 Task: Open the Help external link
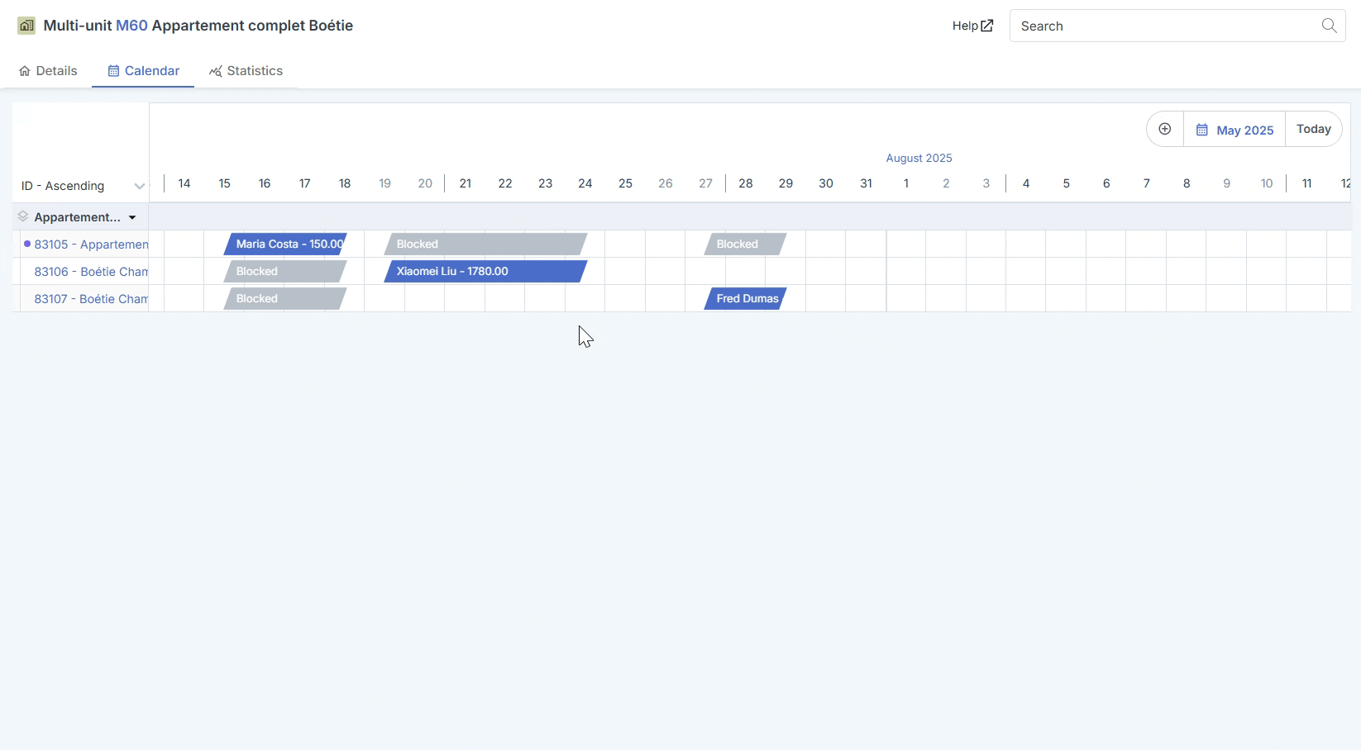[972, 26]
